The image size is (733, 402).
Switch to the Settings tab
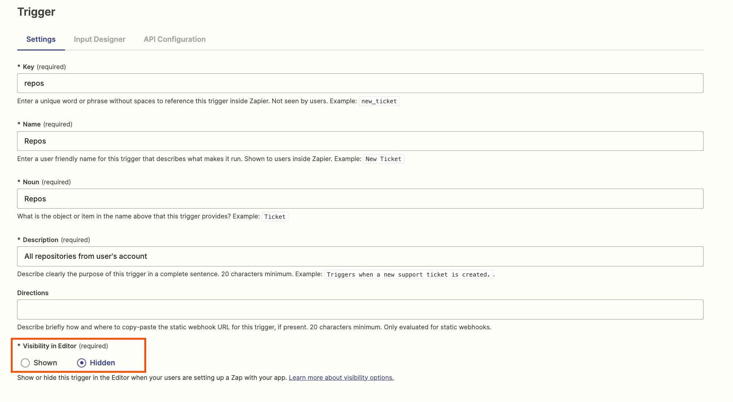click(41, 39)
